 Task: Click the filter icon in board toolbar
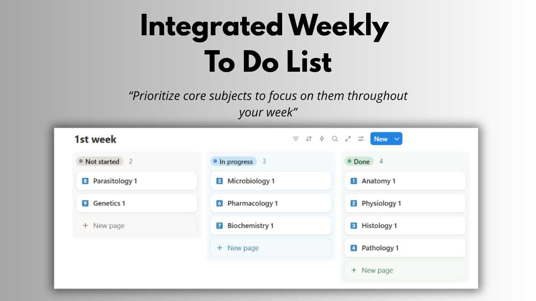[x=296, y=139]
